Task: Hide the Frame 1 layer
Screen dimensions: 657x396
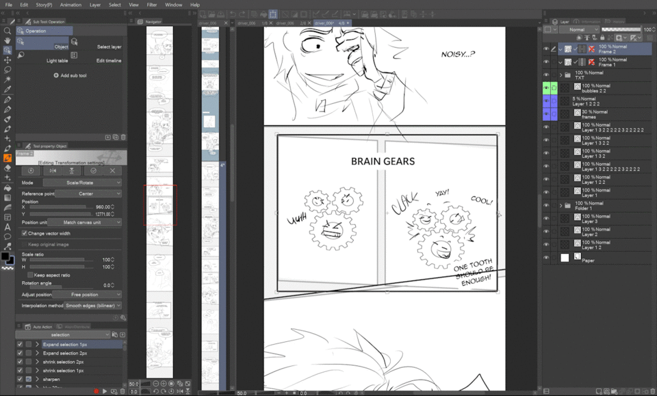Action: click(x=546, y=62)
